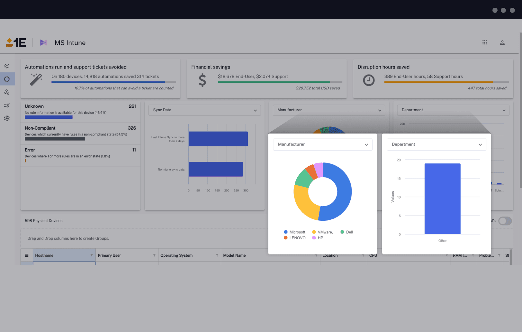Select the Non-Compliant category row
The height and width of the screenshot is (332, 522).
point(80,133)
